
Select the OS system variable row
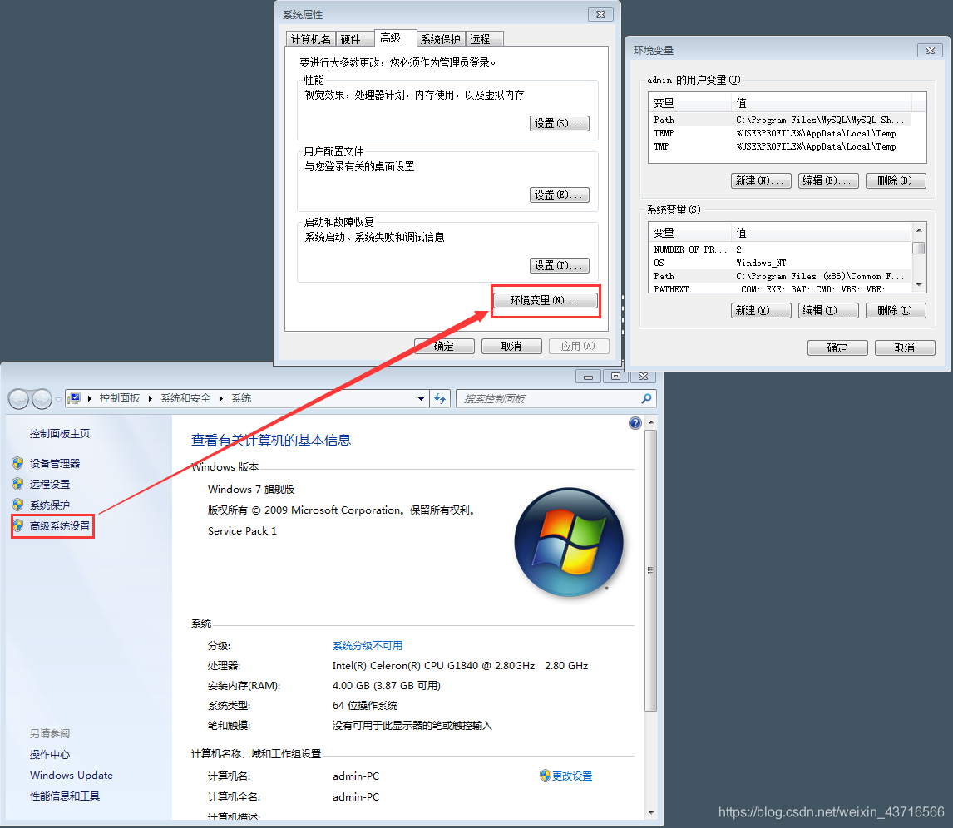[x=780, y=263]
